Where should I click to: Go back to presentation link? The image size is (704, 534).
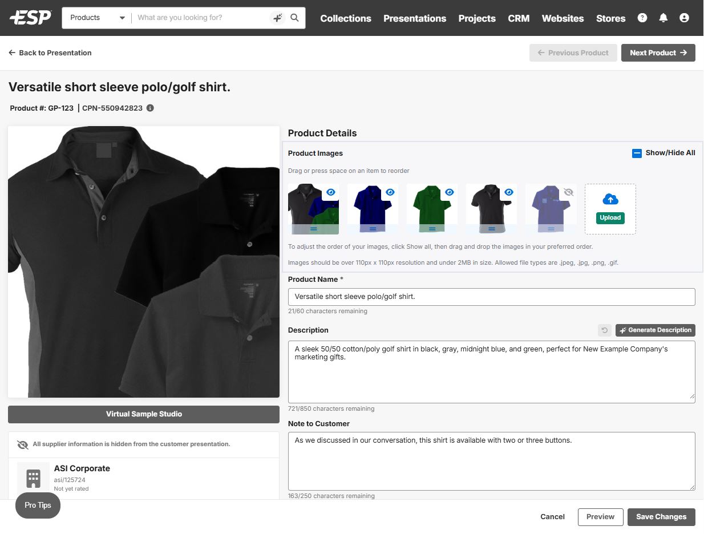coord(50,52)
